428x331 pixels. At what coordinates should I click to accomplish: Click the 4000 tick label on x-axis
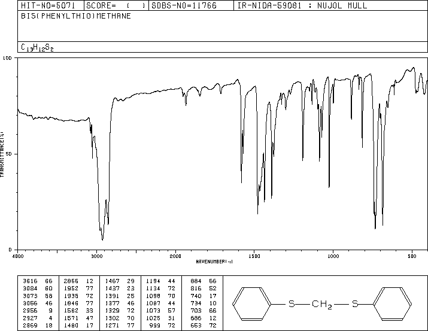[18, 256]
